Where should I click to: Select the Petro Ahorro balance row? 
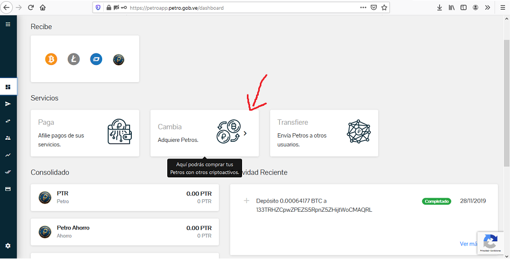pyautogui.click(x=125, y=232)
